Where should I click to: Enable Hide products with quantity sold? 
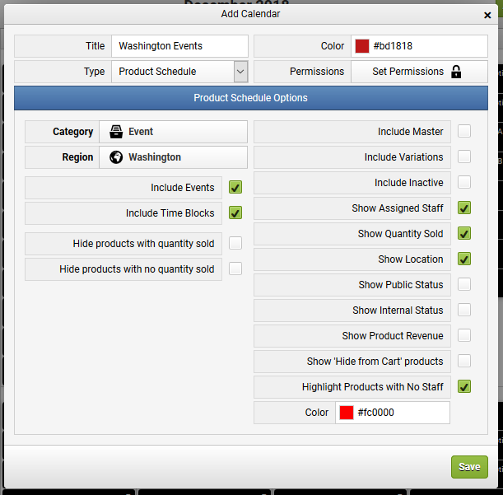coord(235,243)
